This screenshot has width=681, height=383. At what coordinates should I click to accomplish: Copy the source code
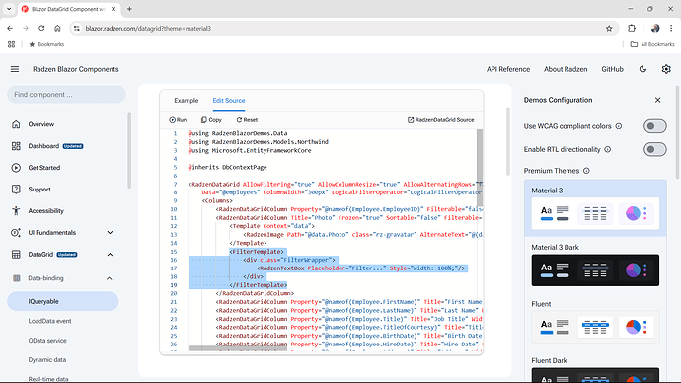tap(211, 120)
